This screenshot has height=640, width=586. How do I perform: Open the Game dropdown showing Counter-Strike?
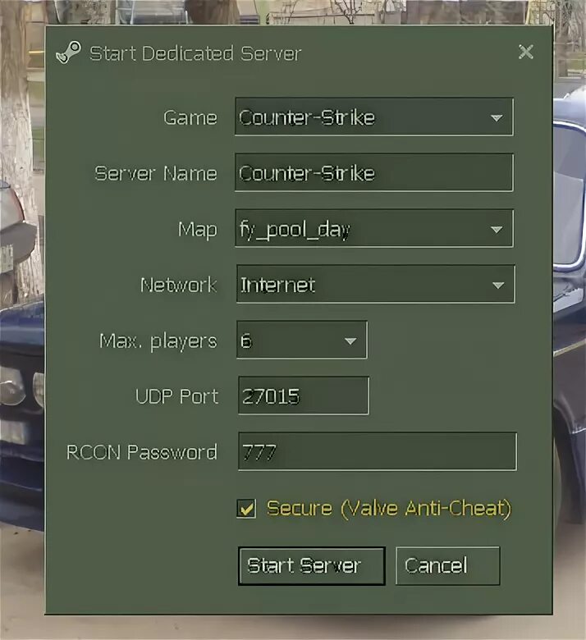[x=374, y=117]
